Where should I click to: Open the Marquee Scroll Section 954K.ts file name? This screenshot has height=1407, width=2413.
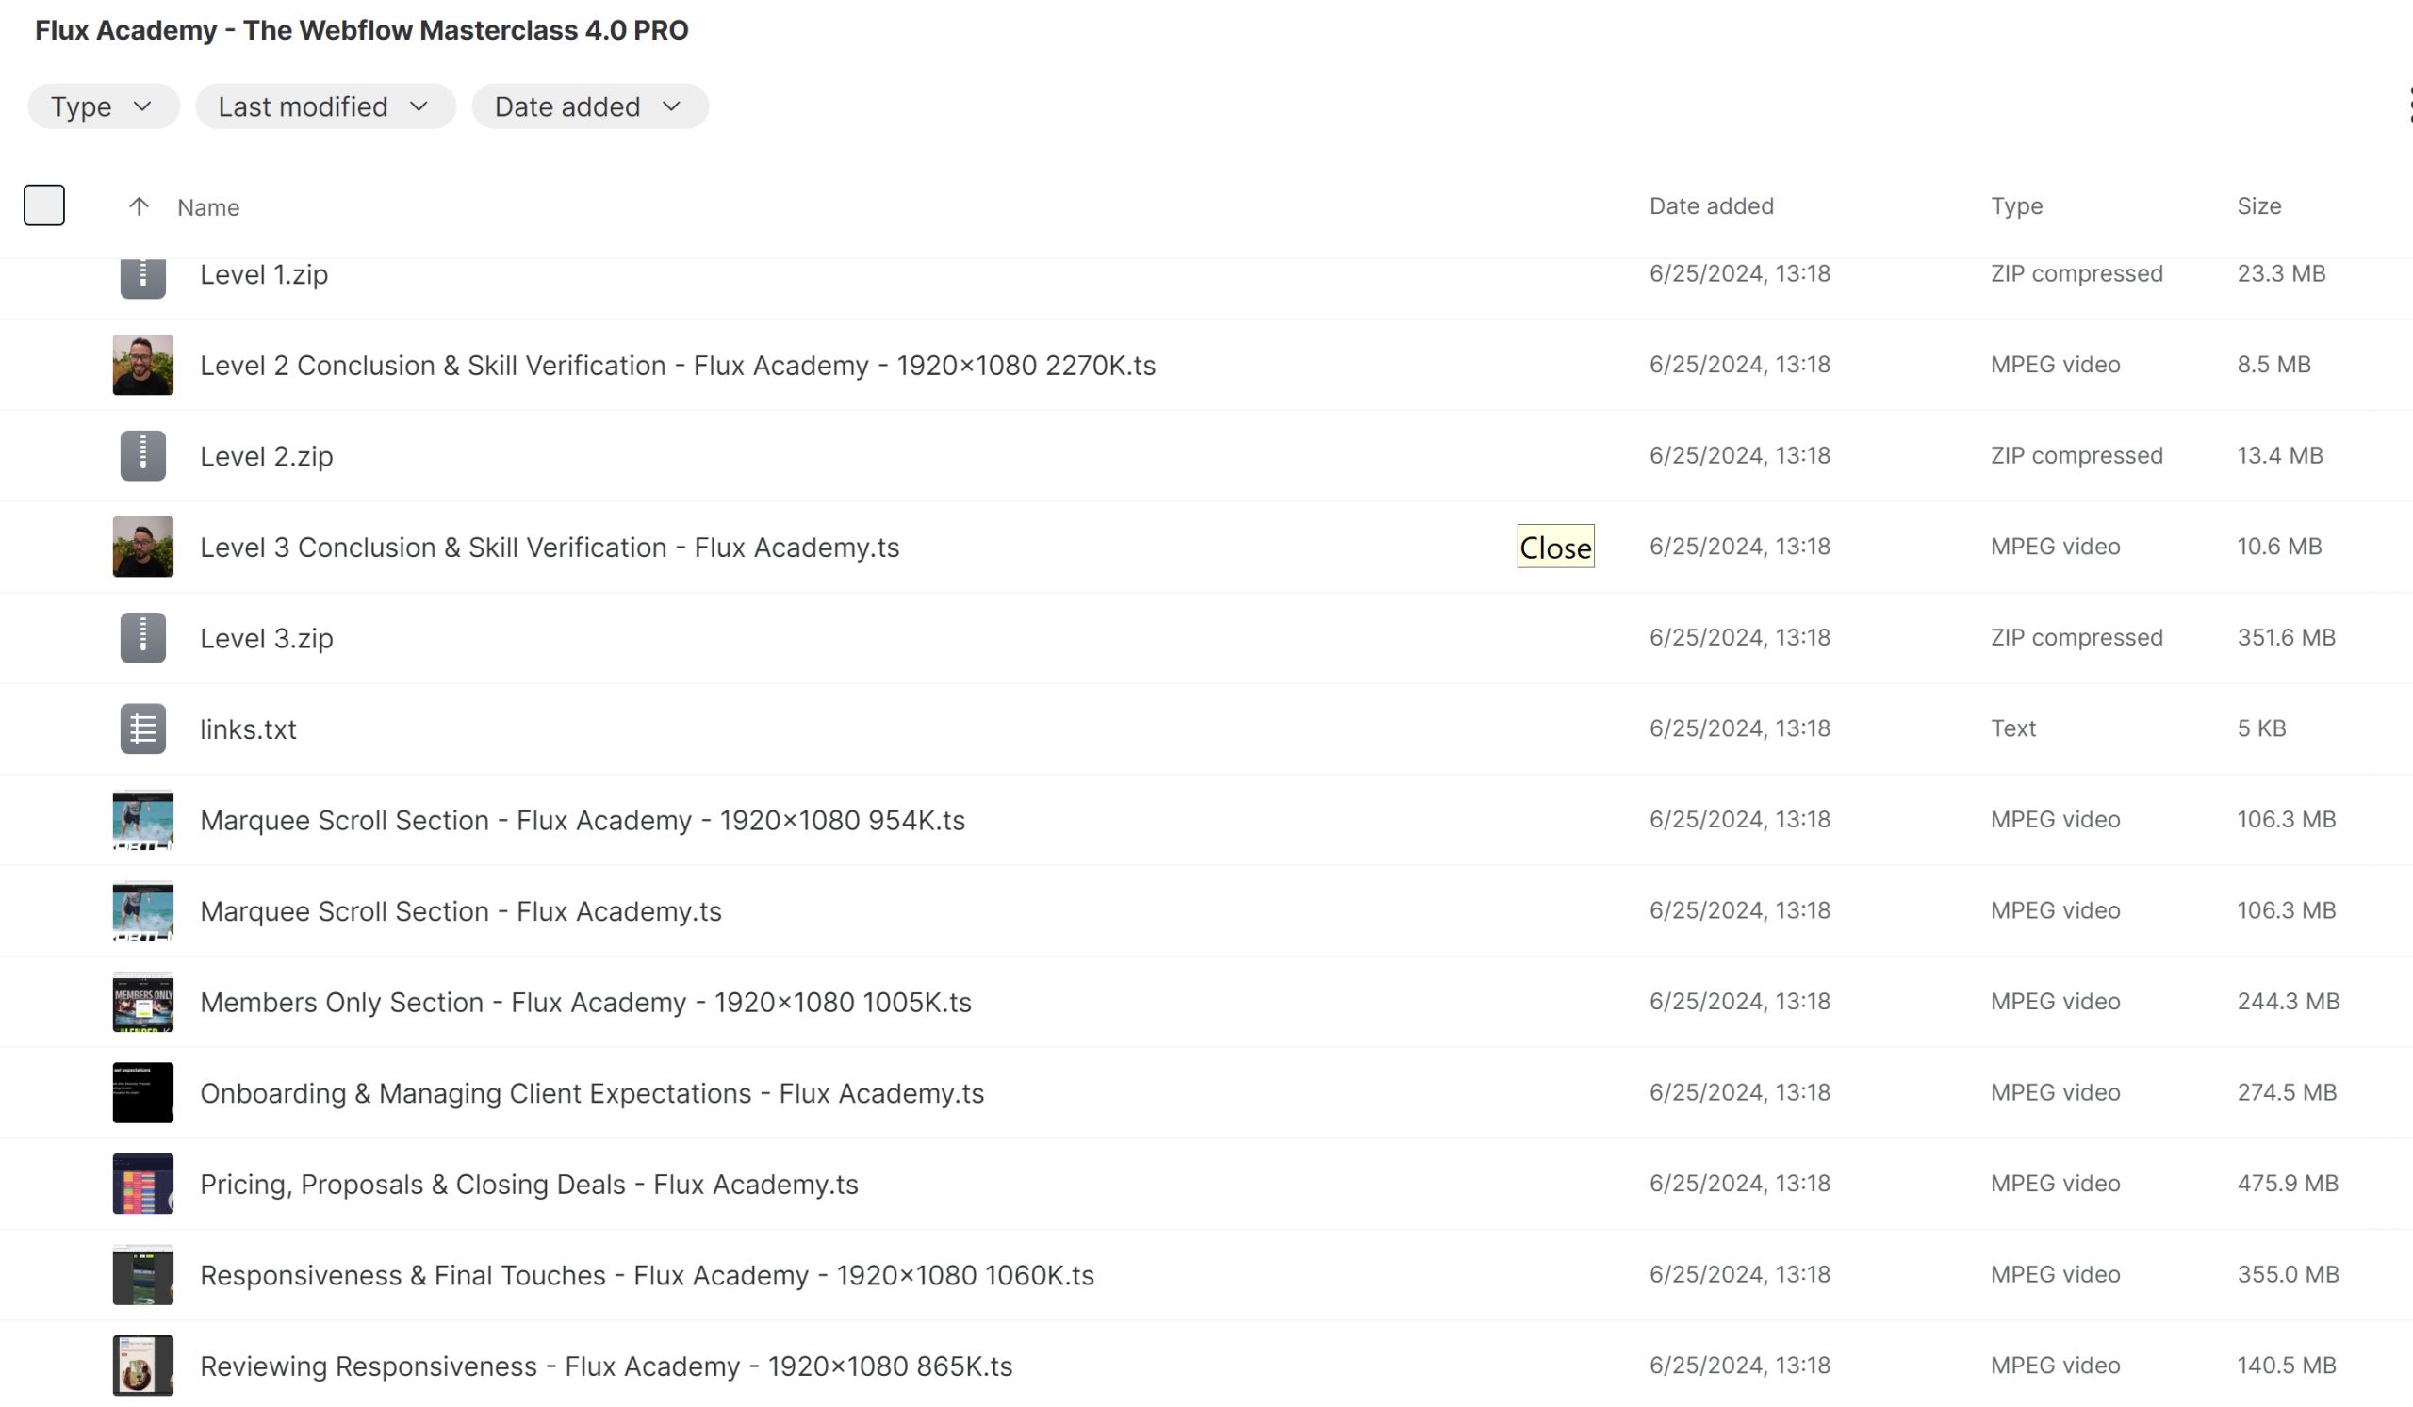583,820
